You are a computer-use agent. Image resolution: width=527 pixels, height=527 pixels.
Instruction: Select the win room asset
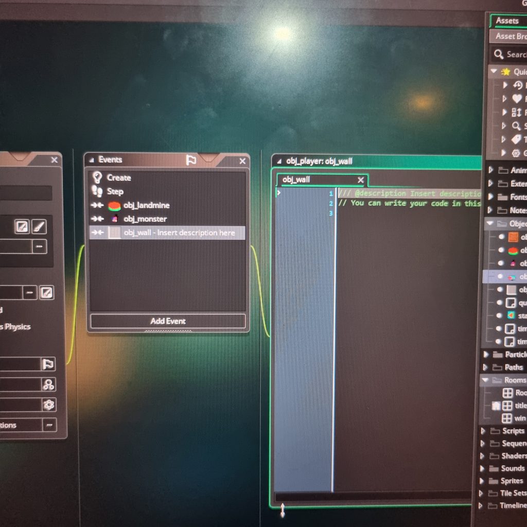[x=519, y=418]
